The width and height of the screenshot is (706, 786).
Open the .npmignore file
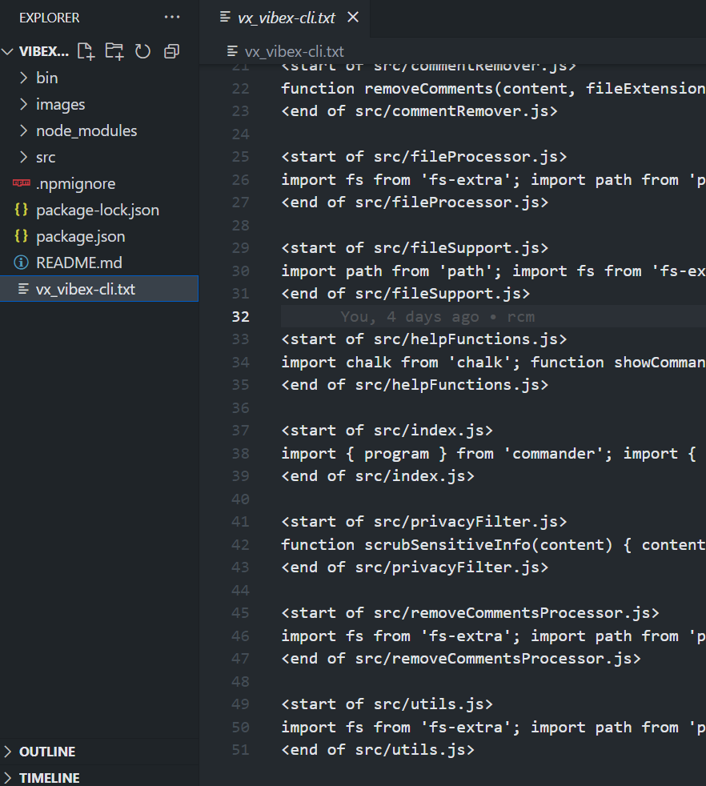(x=99, y=183)
